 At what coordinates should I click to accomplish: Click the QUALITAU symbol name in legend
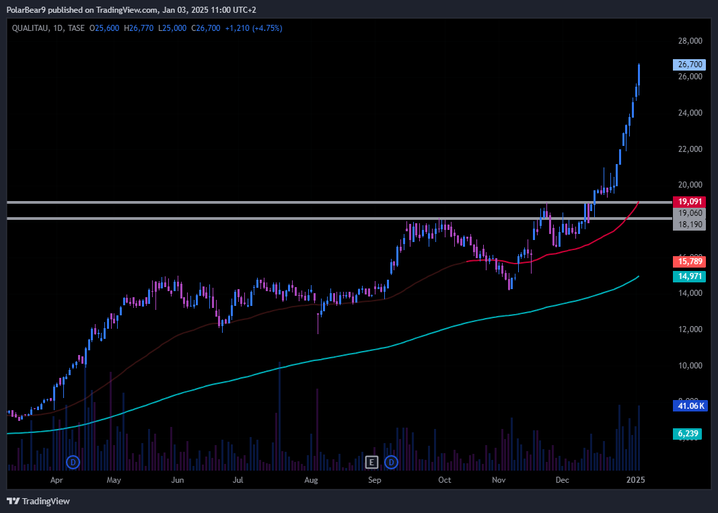pyautogui.click(x=32, y=28)
